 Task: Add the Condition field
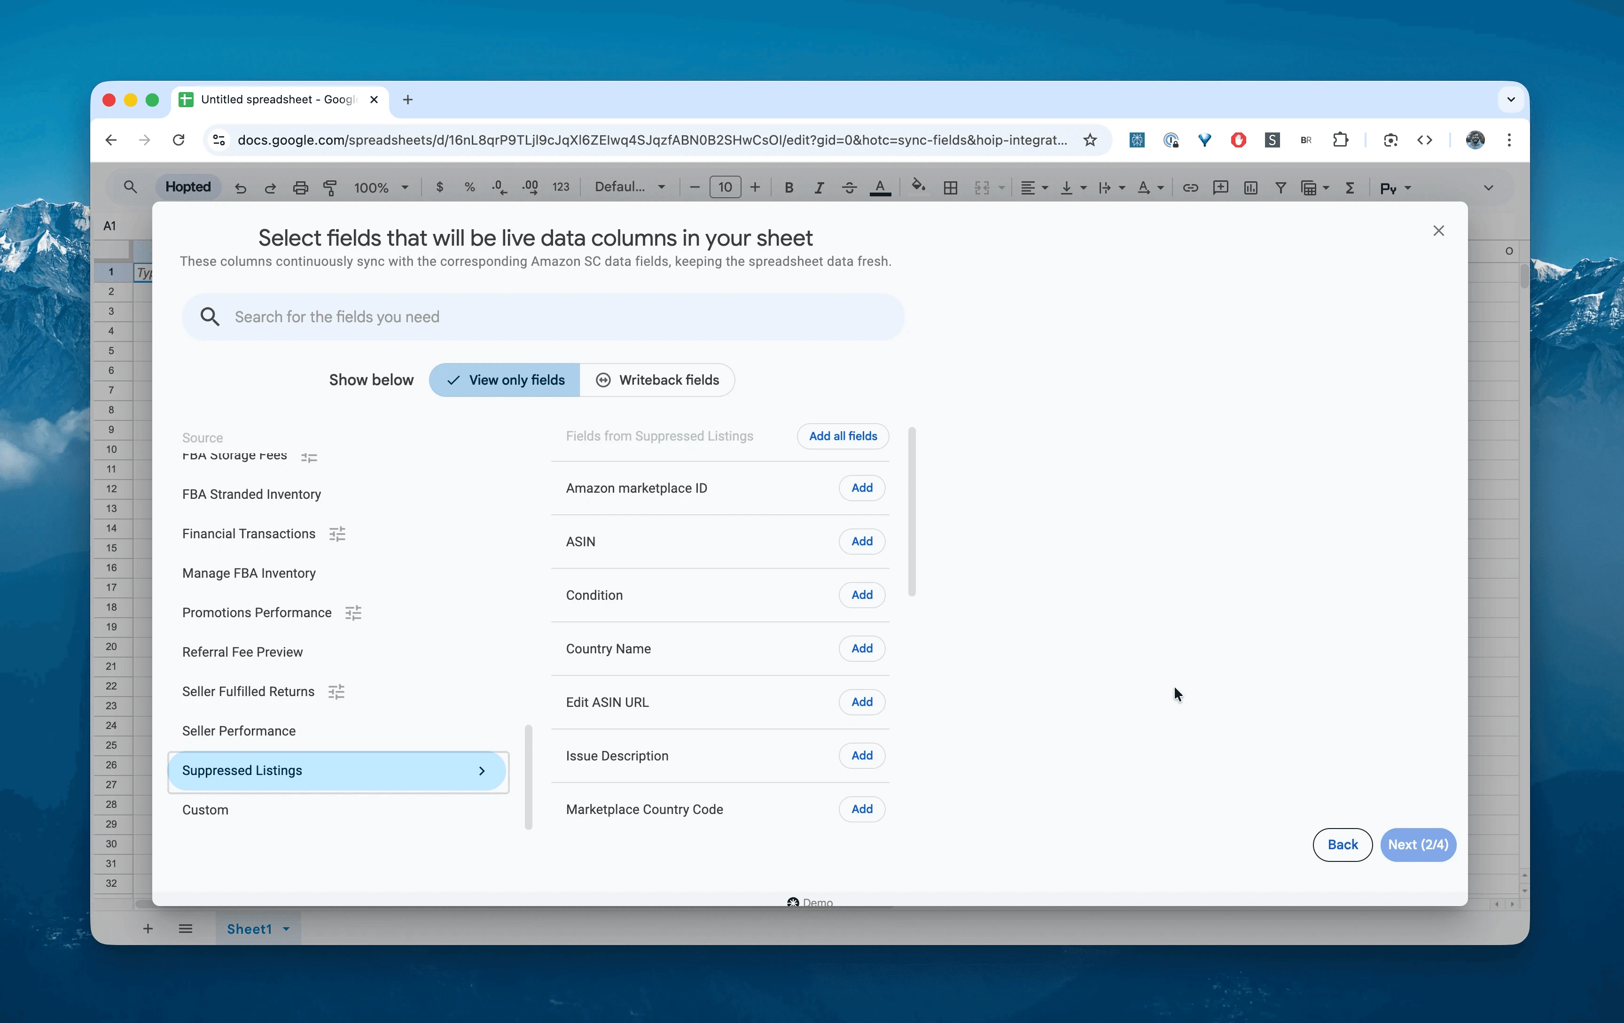point(862,595)
